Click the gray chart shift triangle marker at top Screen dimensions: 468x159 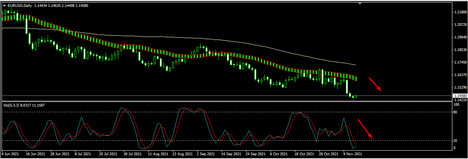(x=360, y=3)
